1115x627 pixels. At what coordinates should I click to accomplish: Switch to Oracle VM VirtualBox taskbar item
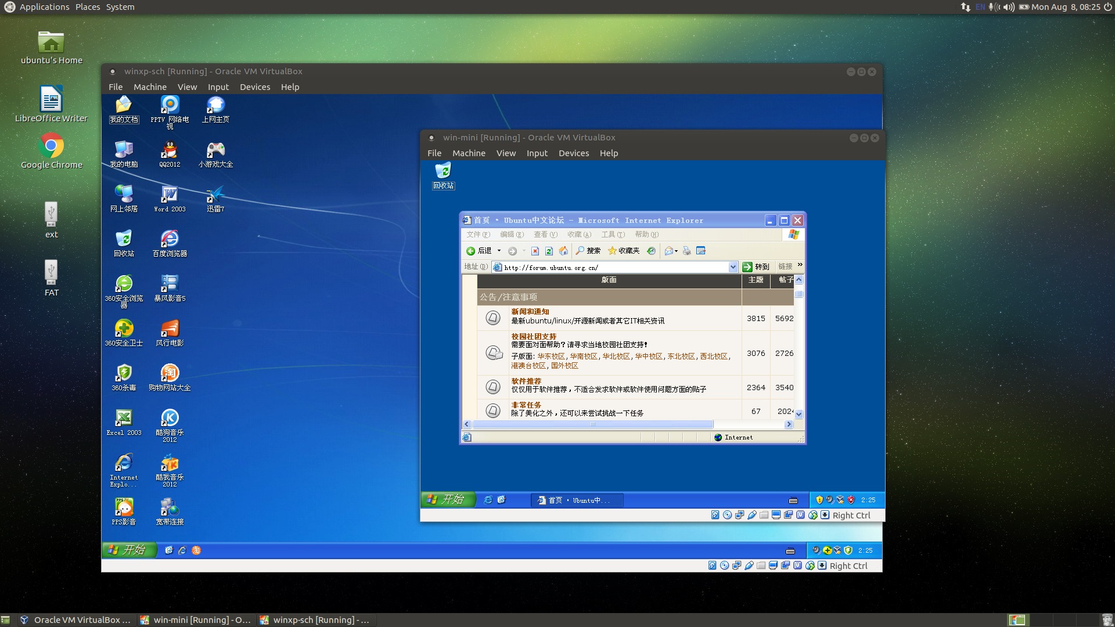click(75, 620)
